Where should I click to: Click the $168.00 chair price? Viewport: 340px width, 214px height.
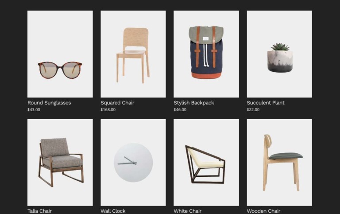108,109
